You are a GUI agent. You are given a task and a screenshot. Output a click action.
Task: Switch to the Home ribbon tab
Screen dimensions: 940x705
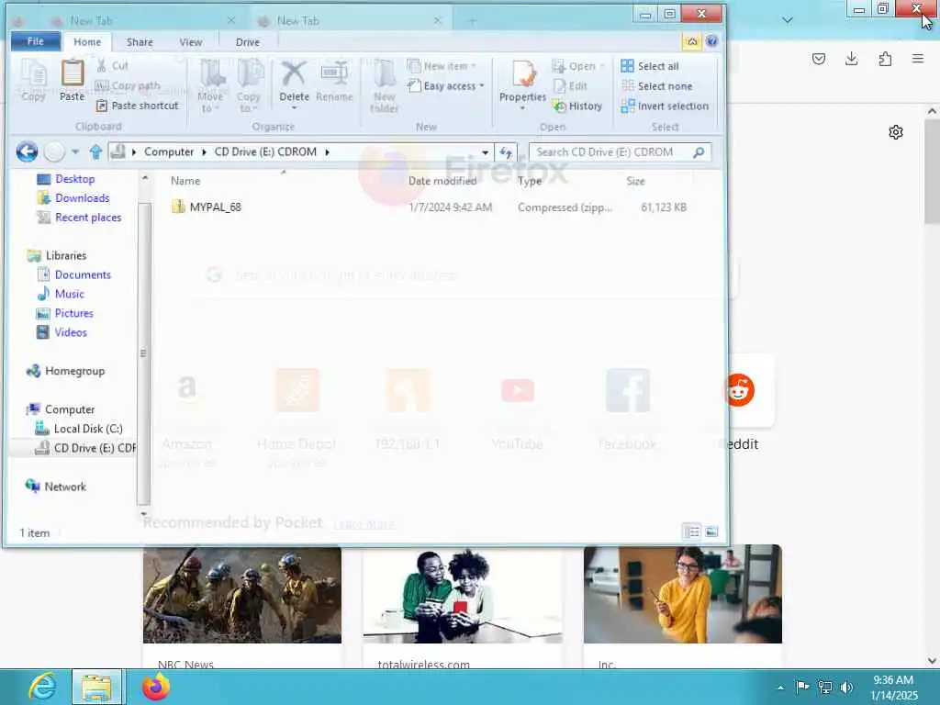click(x=87, y=42)
